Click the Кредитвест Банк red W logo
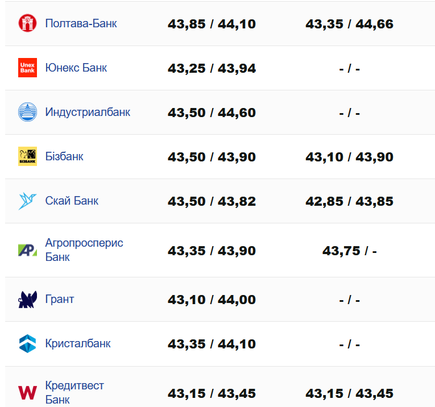Image resolution: width=435 pixels, height=407 pixels. (27, 392)
